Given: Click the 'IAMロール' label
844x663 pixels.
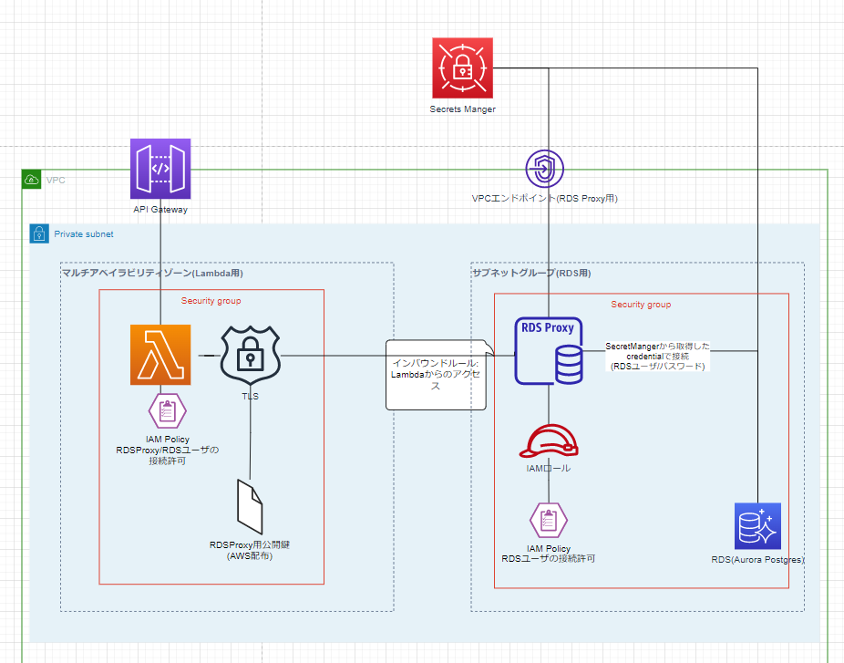Looking at the screenshot, I should point(549,469).
